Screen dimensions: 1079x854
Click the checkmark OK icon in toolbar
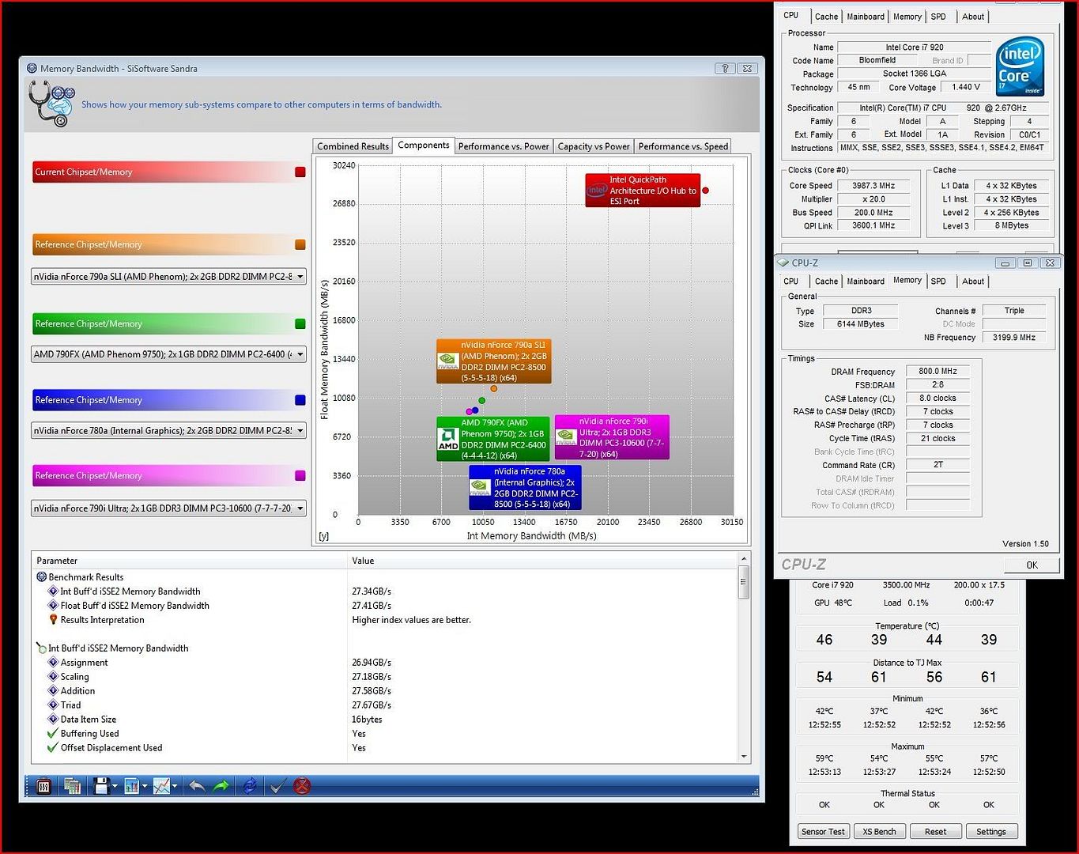277,786
